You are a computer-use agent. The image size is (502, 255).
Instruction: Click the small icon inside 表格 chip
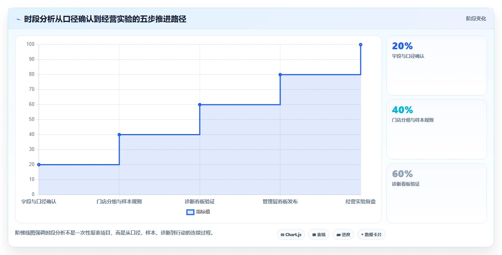[x=314, y=235]
